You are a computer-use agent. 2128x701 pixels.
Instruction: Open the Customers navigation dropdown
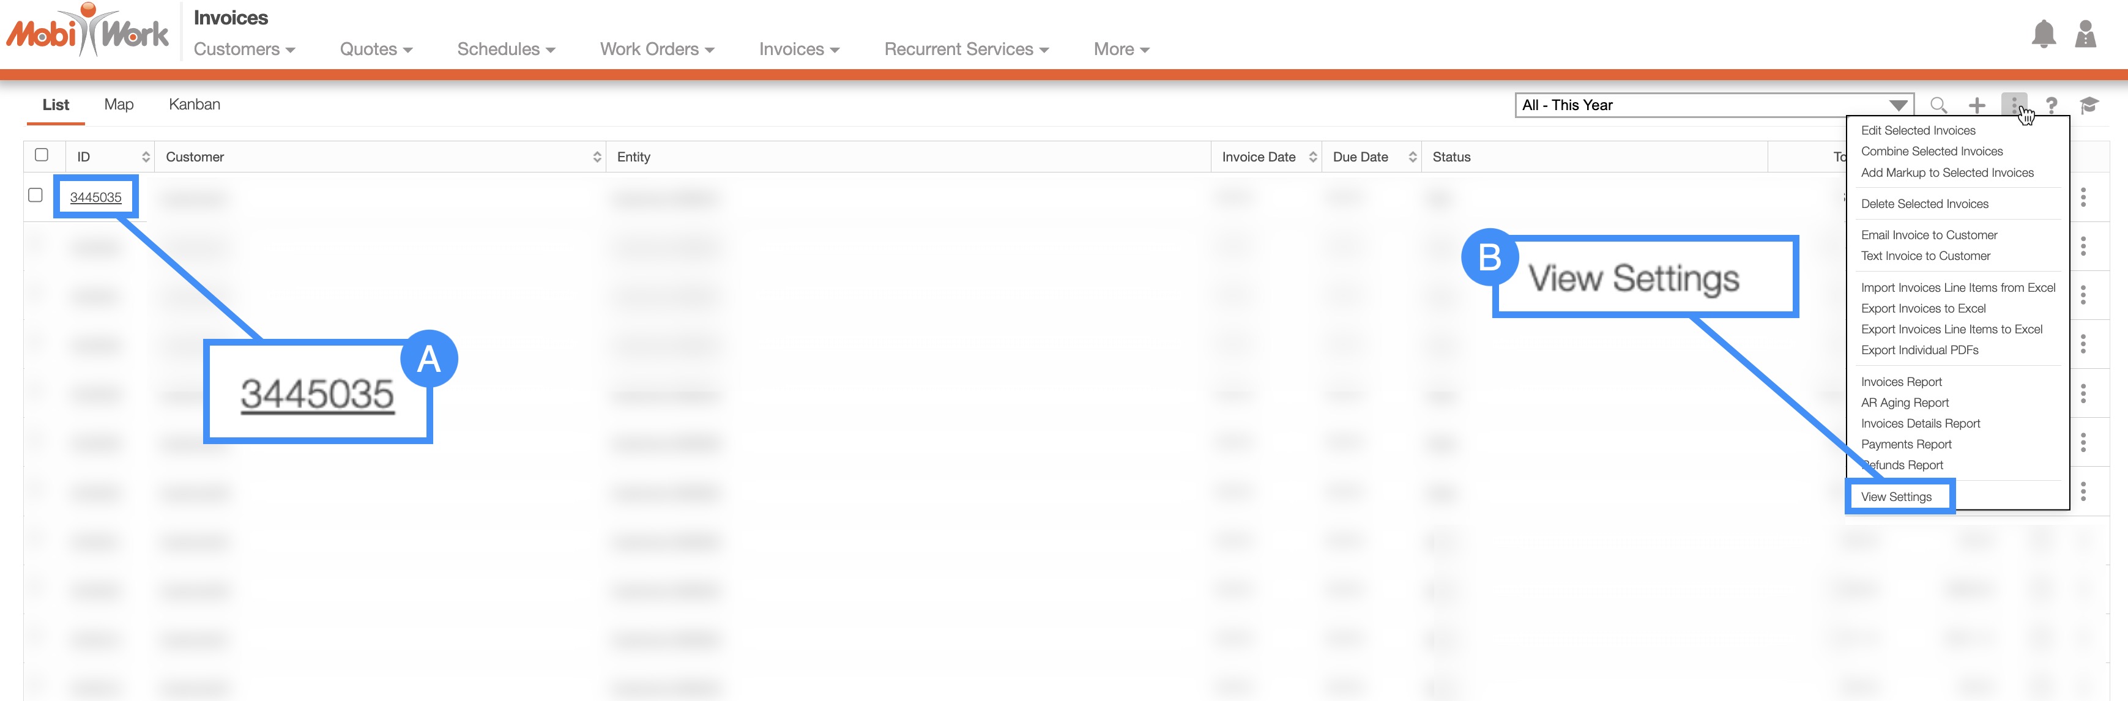pos(244,50)
